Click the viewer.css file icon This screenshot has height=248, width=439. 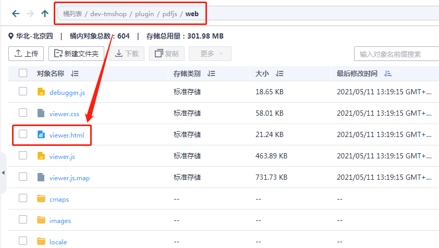point(41,113)
